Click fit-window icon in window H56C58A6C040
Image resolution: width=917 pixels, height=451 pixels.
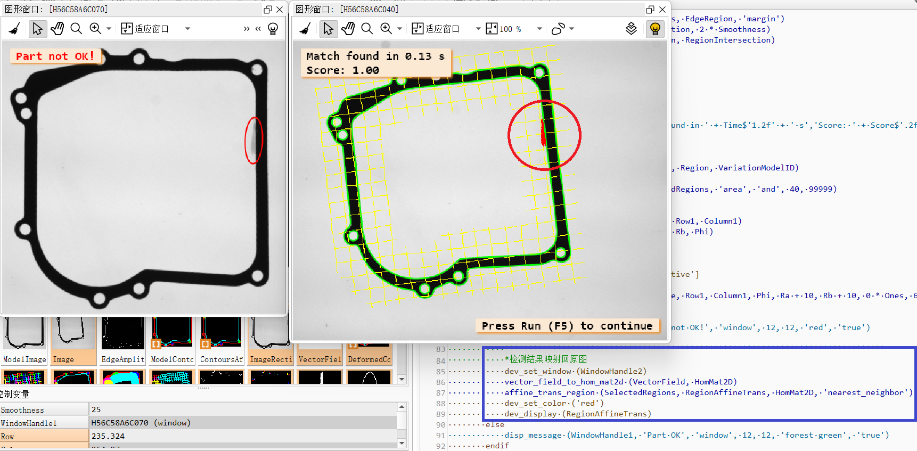(x=417, y=29)
